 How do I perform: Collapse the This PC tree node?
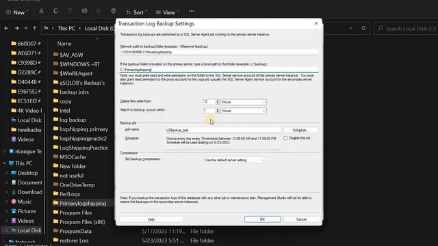point(4,163)
